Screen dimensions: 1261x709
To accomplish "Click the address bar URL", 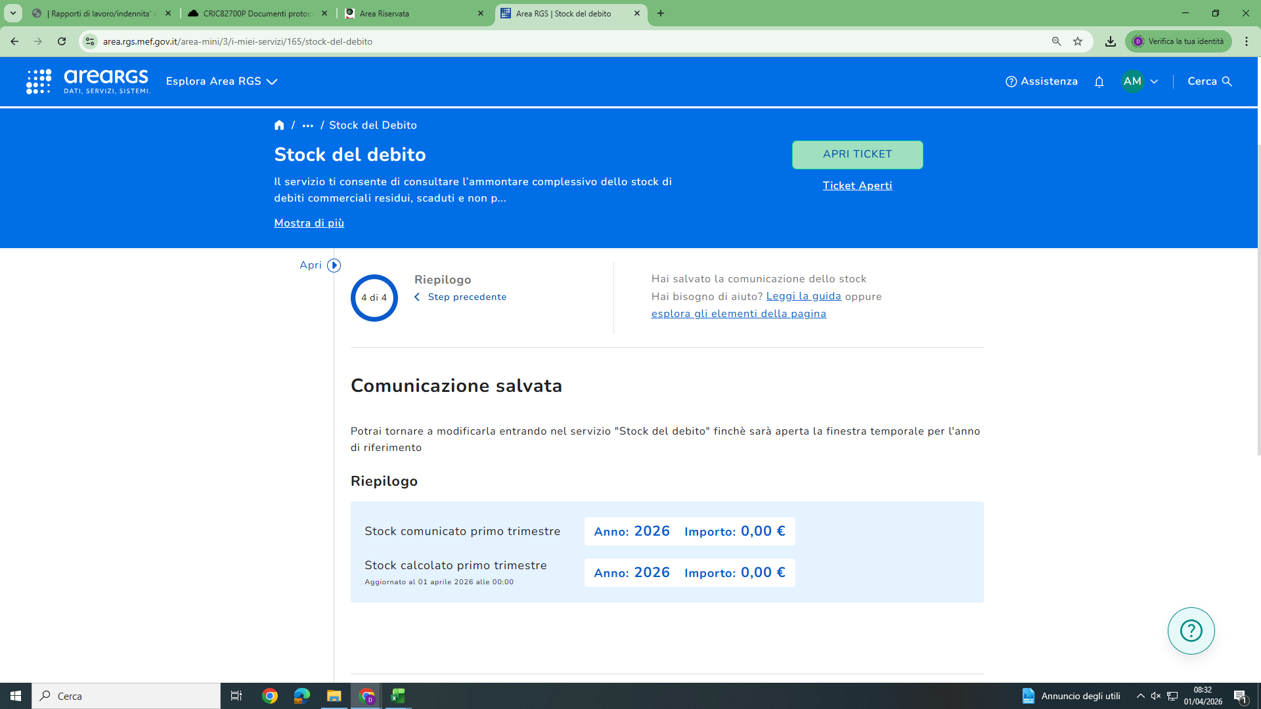I will [238, 41].
